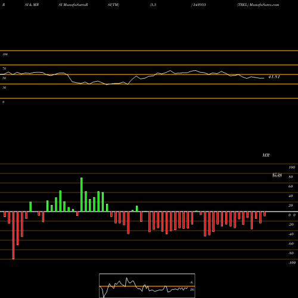Click the 'SI & MR' header label
Screen dimensions: 298x298
[32, 5]
